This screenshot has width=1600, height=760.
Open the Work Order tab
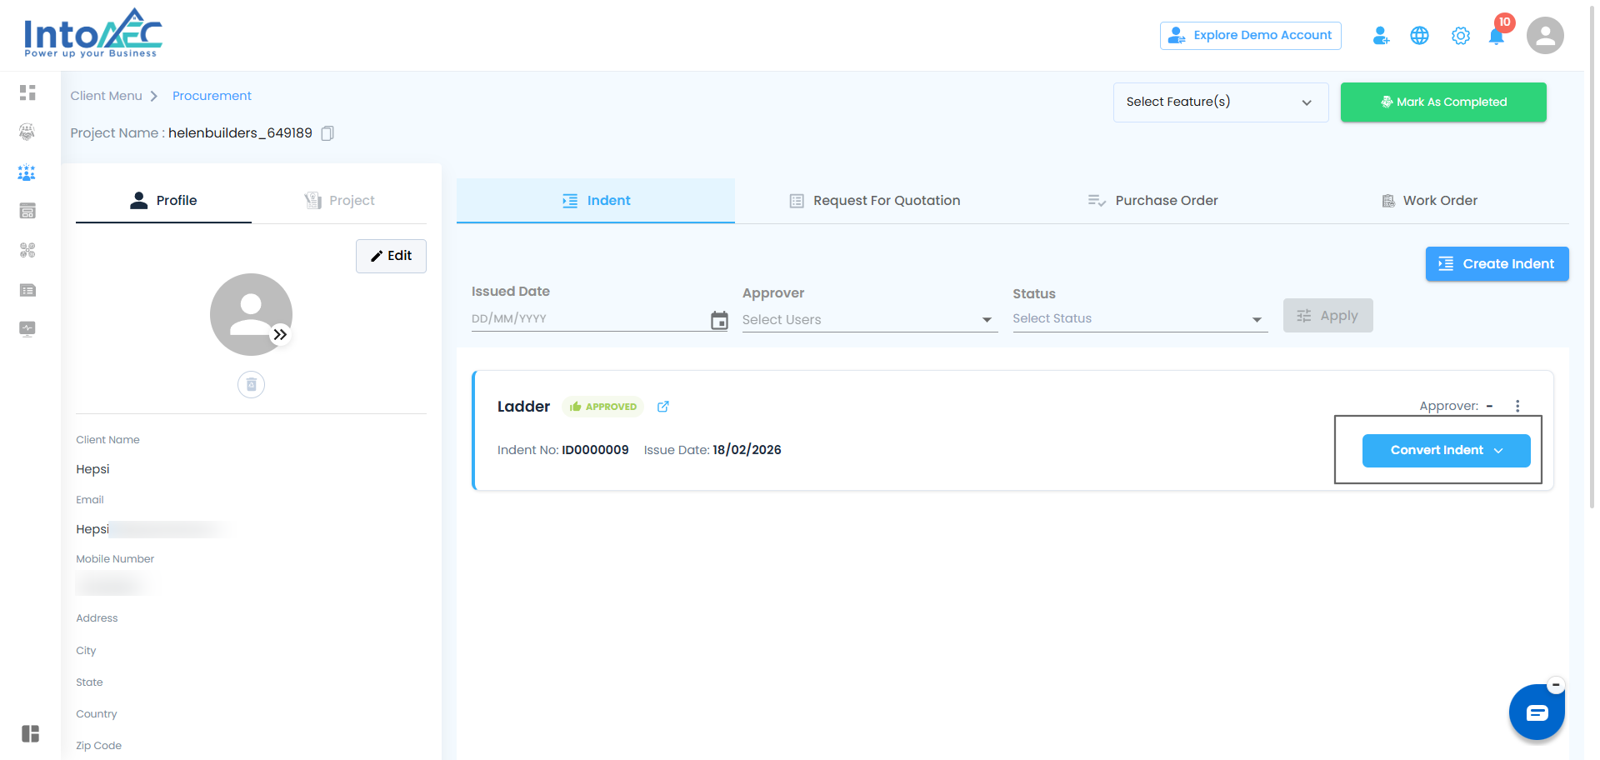coord(1430,201)
